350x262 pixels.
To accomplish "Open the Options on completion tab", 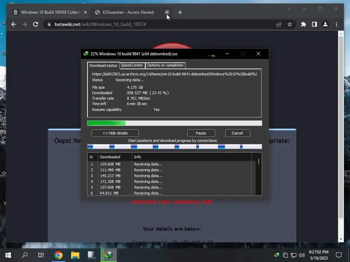I will pyautogui.click(x=165, y=65).
